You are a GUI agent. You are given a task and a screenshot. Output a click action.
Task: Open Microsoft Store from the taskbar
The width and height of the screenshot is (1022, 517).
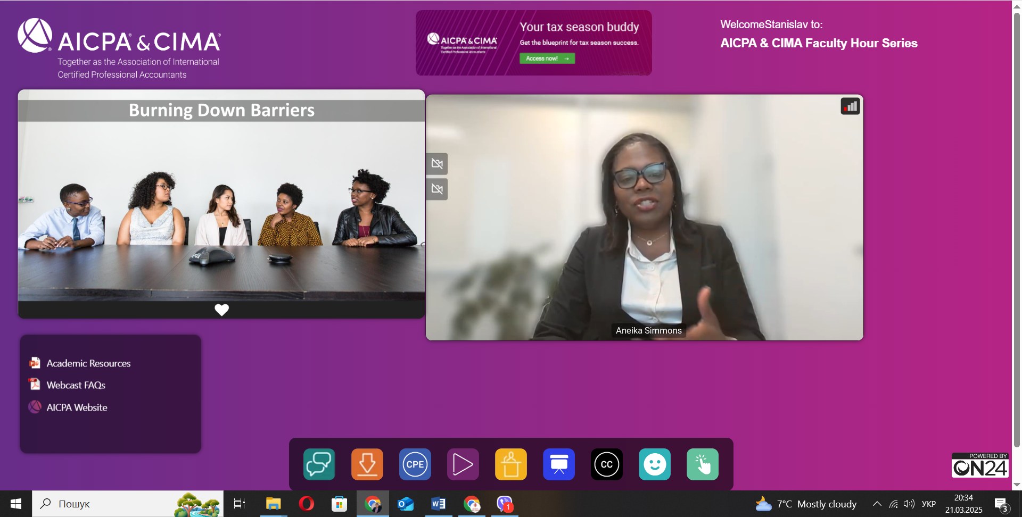tap(339, 503)
